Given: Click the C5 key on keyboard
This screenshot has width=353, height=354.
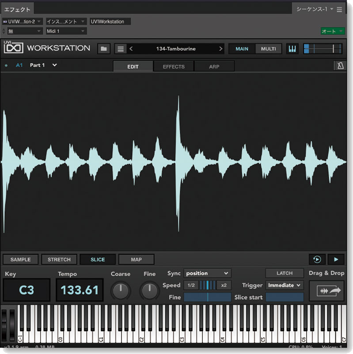Looking at the screenshot, I should pyautogui.click(x=263, y=336).
